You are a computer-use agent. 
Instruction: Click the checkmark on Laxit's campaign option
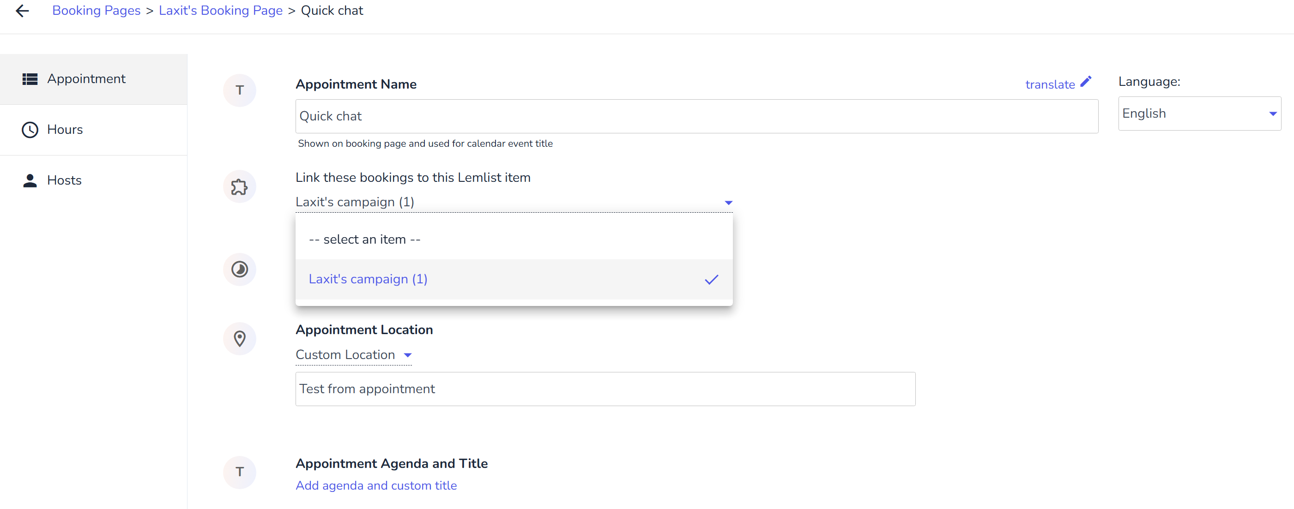click(711, 280)
